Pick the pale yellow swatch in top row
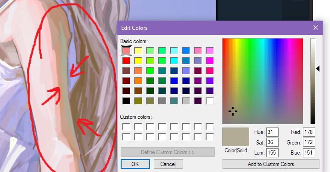The width and height of the screenshot is (330, 172). click(x=138, y=50)
